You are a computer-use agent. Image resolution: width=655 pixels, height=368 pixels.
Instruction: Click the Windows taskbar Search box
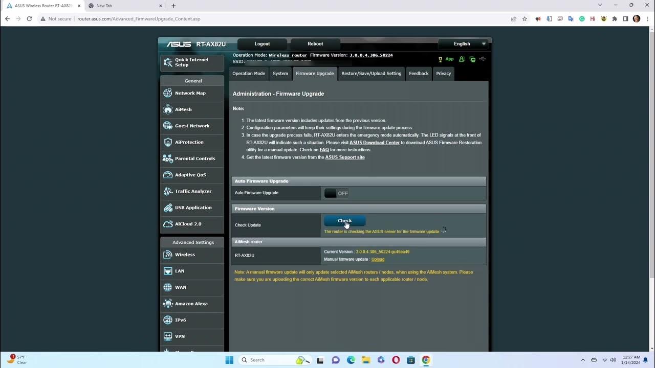pyautogui.click(x=274, y=360)
